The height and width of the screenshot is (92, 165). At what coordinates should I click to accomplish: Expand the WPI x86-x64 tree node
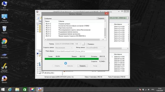click(x=38, y=73)
